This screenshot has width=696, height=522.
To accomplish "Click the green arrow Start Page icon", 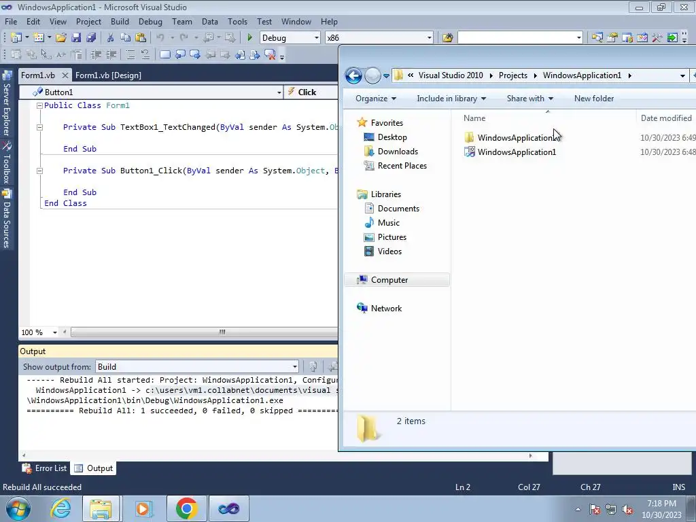I will 672,38.
